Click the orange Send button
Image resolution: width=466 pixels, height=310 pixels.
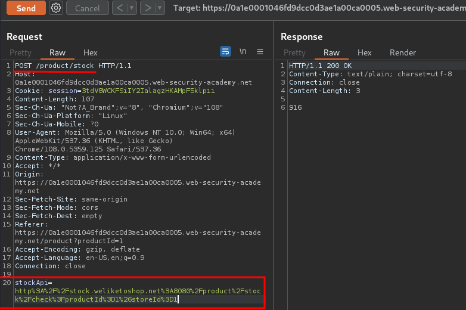(x=26, y=8)
